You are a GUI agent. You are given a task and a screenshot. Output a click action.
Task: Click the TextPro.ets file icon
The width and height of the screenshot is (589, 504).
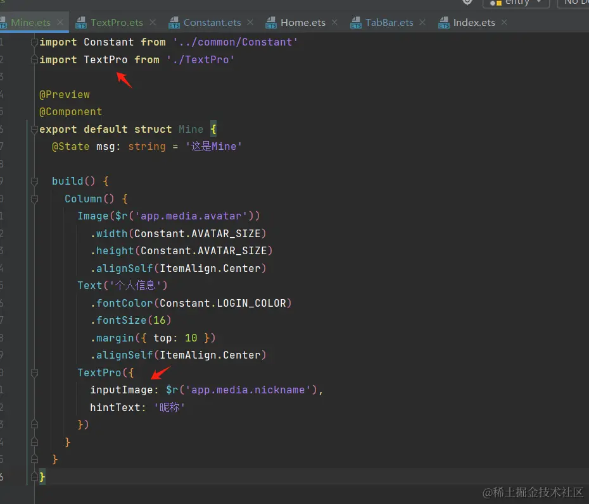click(x=81, y=23)
